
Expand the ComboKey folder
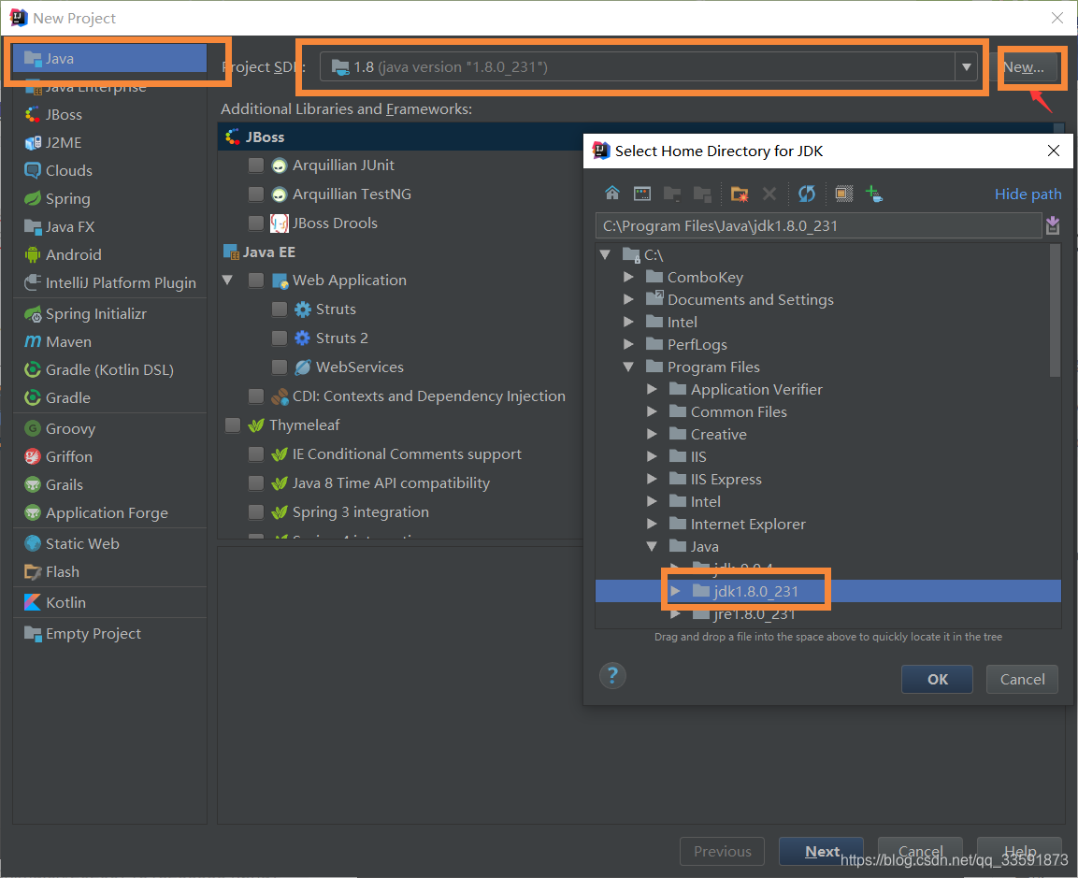628,277
